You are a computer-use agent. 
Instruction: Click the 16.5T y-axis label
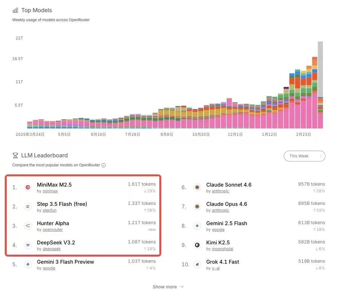coord(18,58)
